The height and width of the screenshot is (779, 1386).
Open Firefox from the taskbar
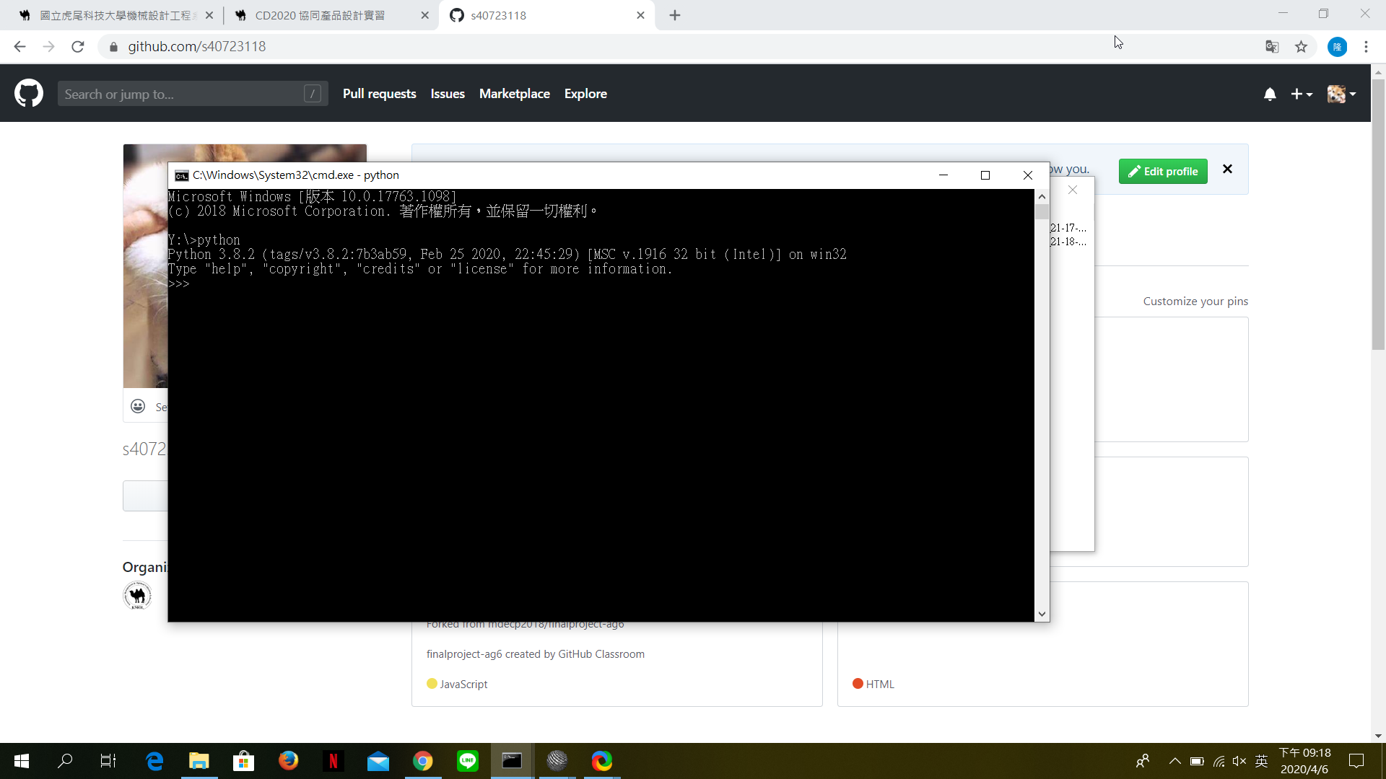tap(288, 761)
